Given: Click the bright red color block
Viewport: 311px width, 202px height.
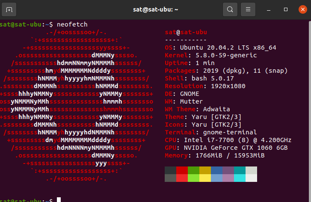Looking at the screenshot, I should (182, 178).
